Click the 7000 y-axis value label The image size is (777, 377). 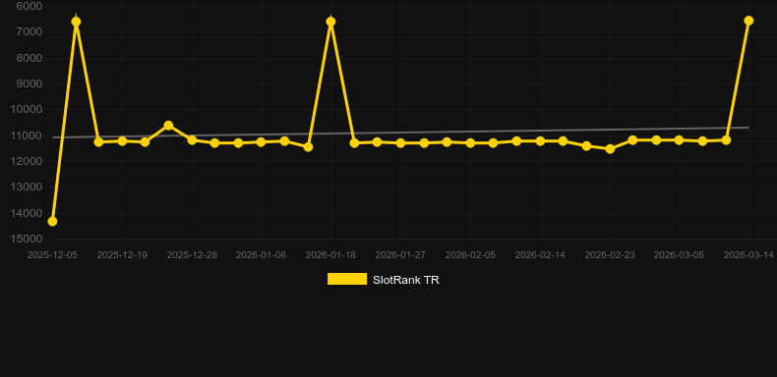[x=30, y=31]
